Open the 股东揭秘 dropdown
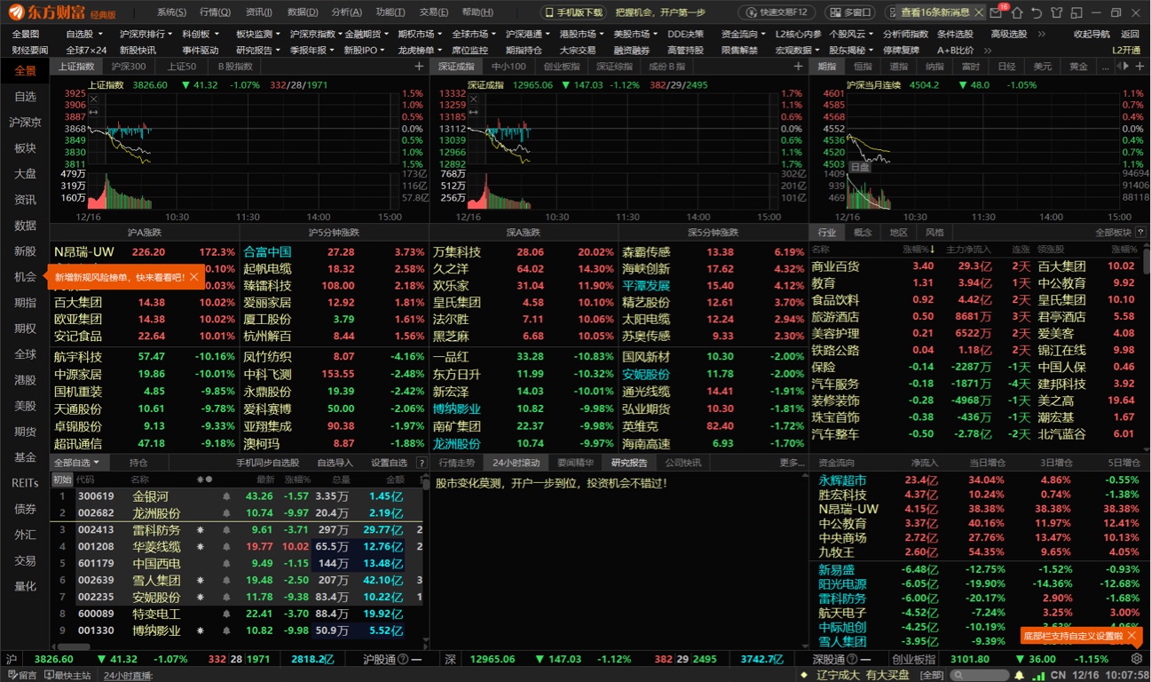 point(850,51)
